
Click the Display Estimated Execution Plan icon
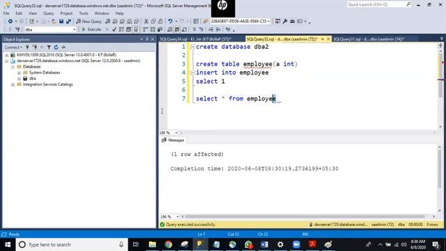(x=121, y=29)
